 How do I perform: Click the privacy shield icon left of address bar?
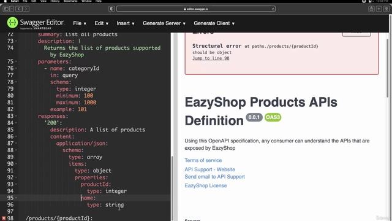point(111,9)
